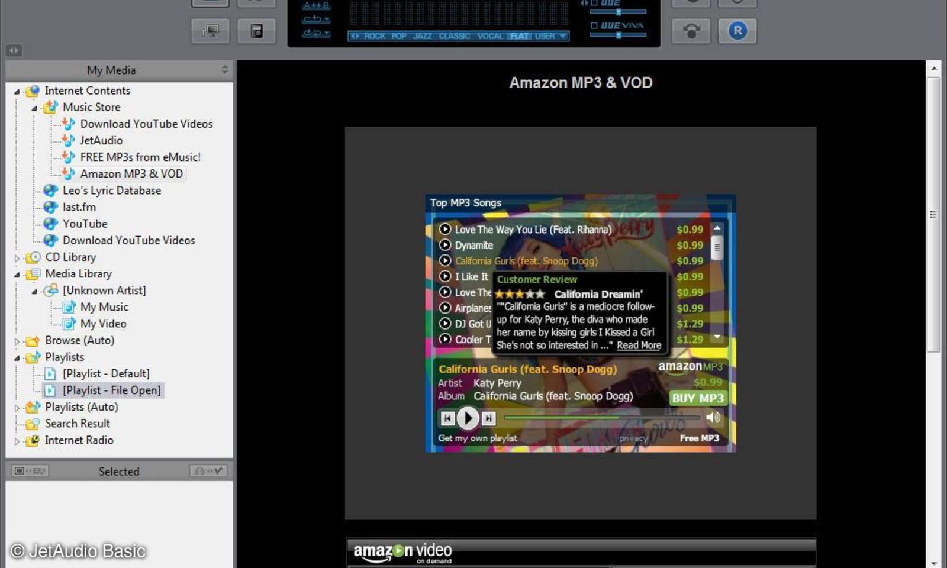Toggle the BBE checkbox
The width and height of the screenshot is (947, 568).
point(594,3)
